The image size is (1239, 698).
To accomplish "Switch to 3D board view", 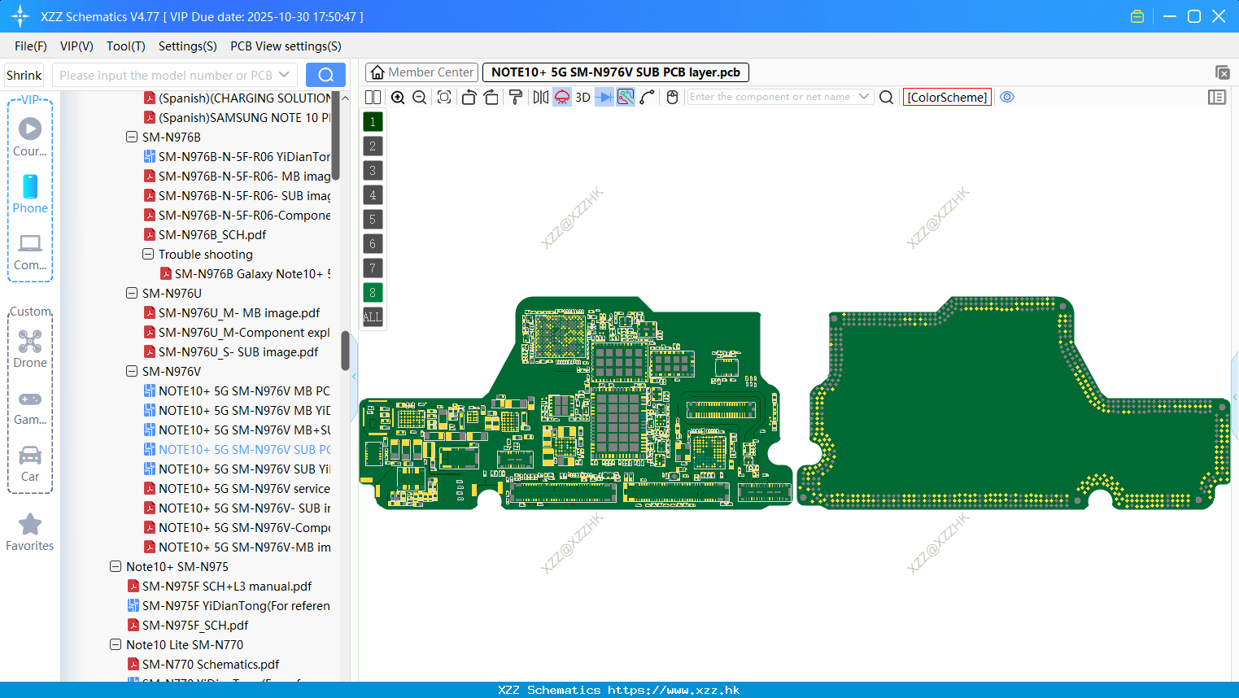I will (582, 97).
